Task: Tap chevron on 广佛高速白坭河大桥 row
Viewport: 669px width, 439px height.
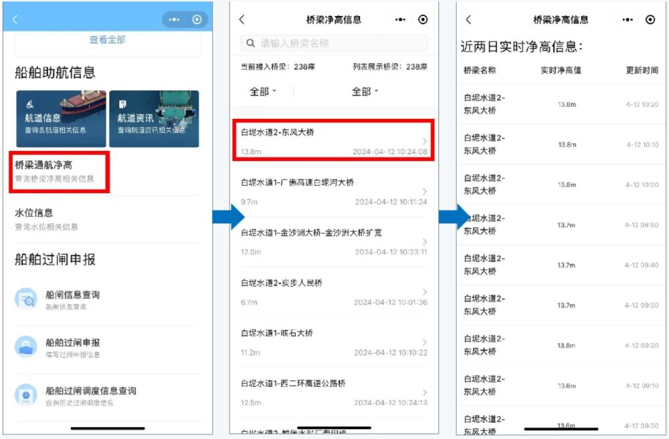Action: pos(425,191)
